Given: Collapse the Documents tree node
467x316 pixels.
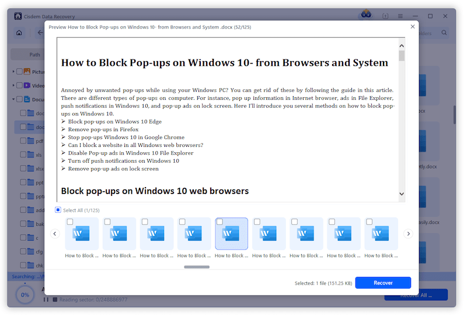Looking at the screenshot, I should 13,100.
